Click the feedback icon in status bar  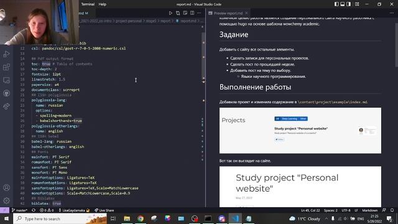pyautogui.click(x=384, y=210)
